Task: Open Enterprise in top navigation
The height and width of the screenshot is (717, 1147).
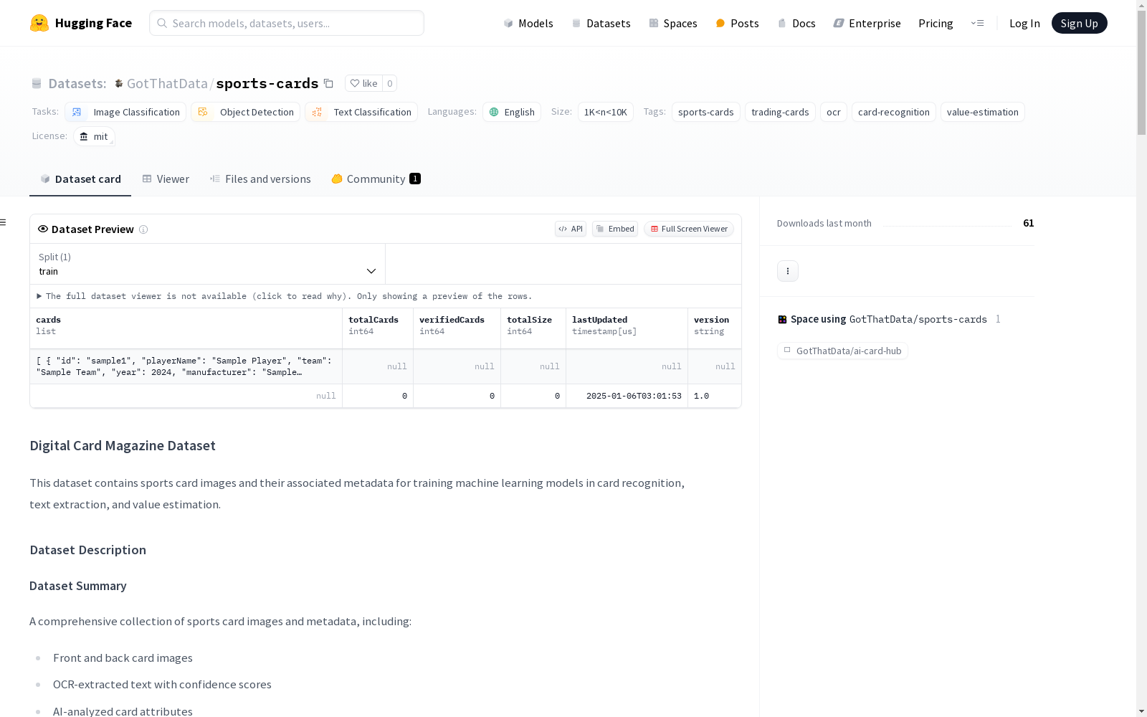Action: (x=867, y=23)
